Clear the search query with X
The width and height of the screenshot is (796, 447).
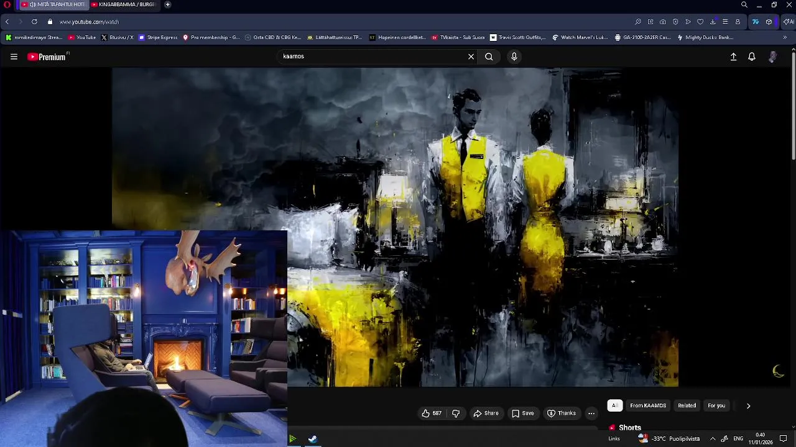click(471, 56)
